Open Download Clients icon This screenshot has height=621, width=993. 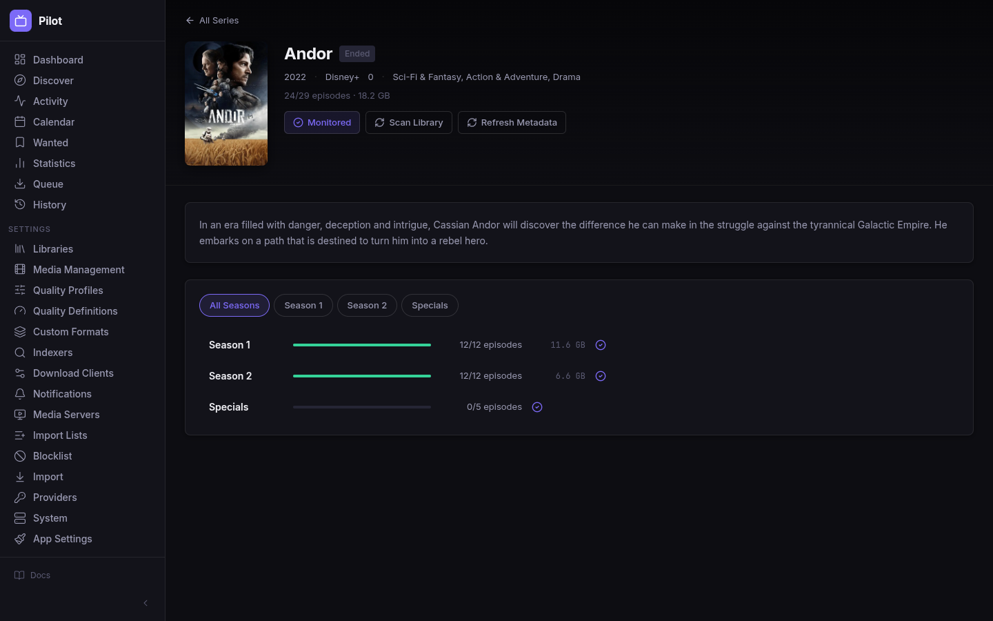click(20, 373)
